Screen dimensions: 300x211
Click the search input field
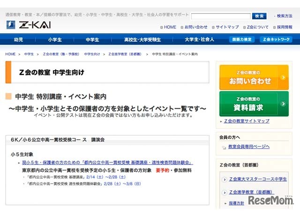click(x=221, y=16)
